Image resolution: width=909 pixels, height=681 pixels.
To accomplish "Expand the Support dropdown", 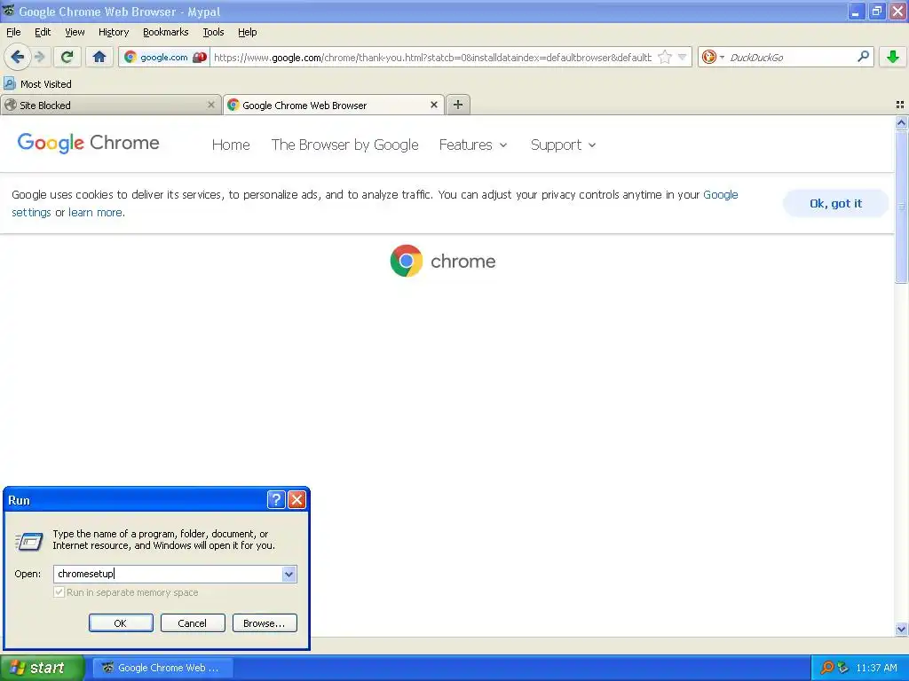I will pyautogui.click(x=563, y=145).
